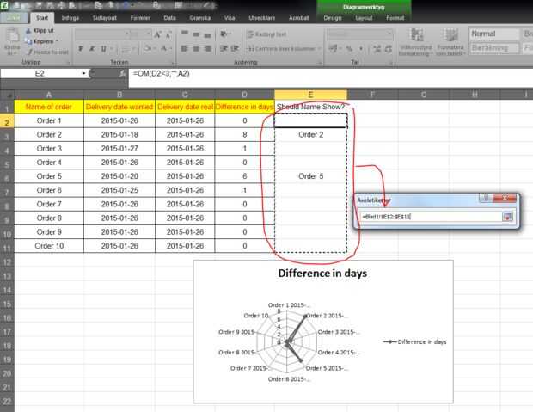
Task: Open the number format dropdown
Action: coord(389,34)
